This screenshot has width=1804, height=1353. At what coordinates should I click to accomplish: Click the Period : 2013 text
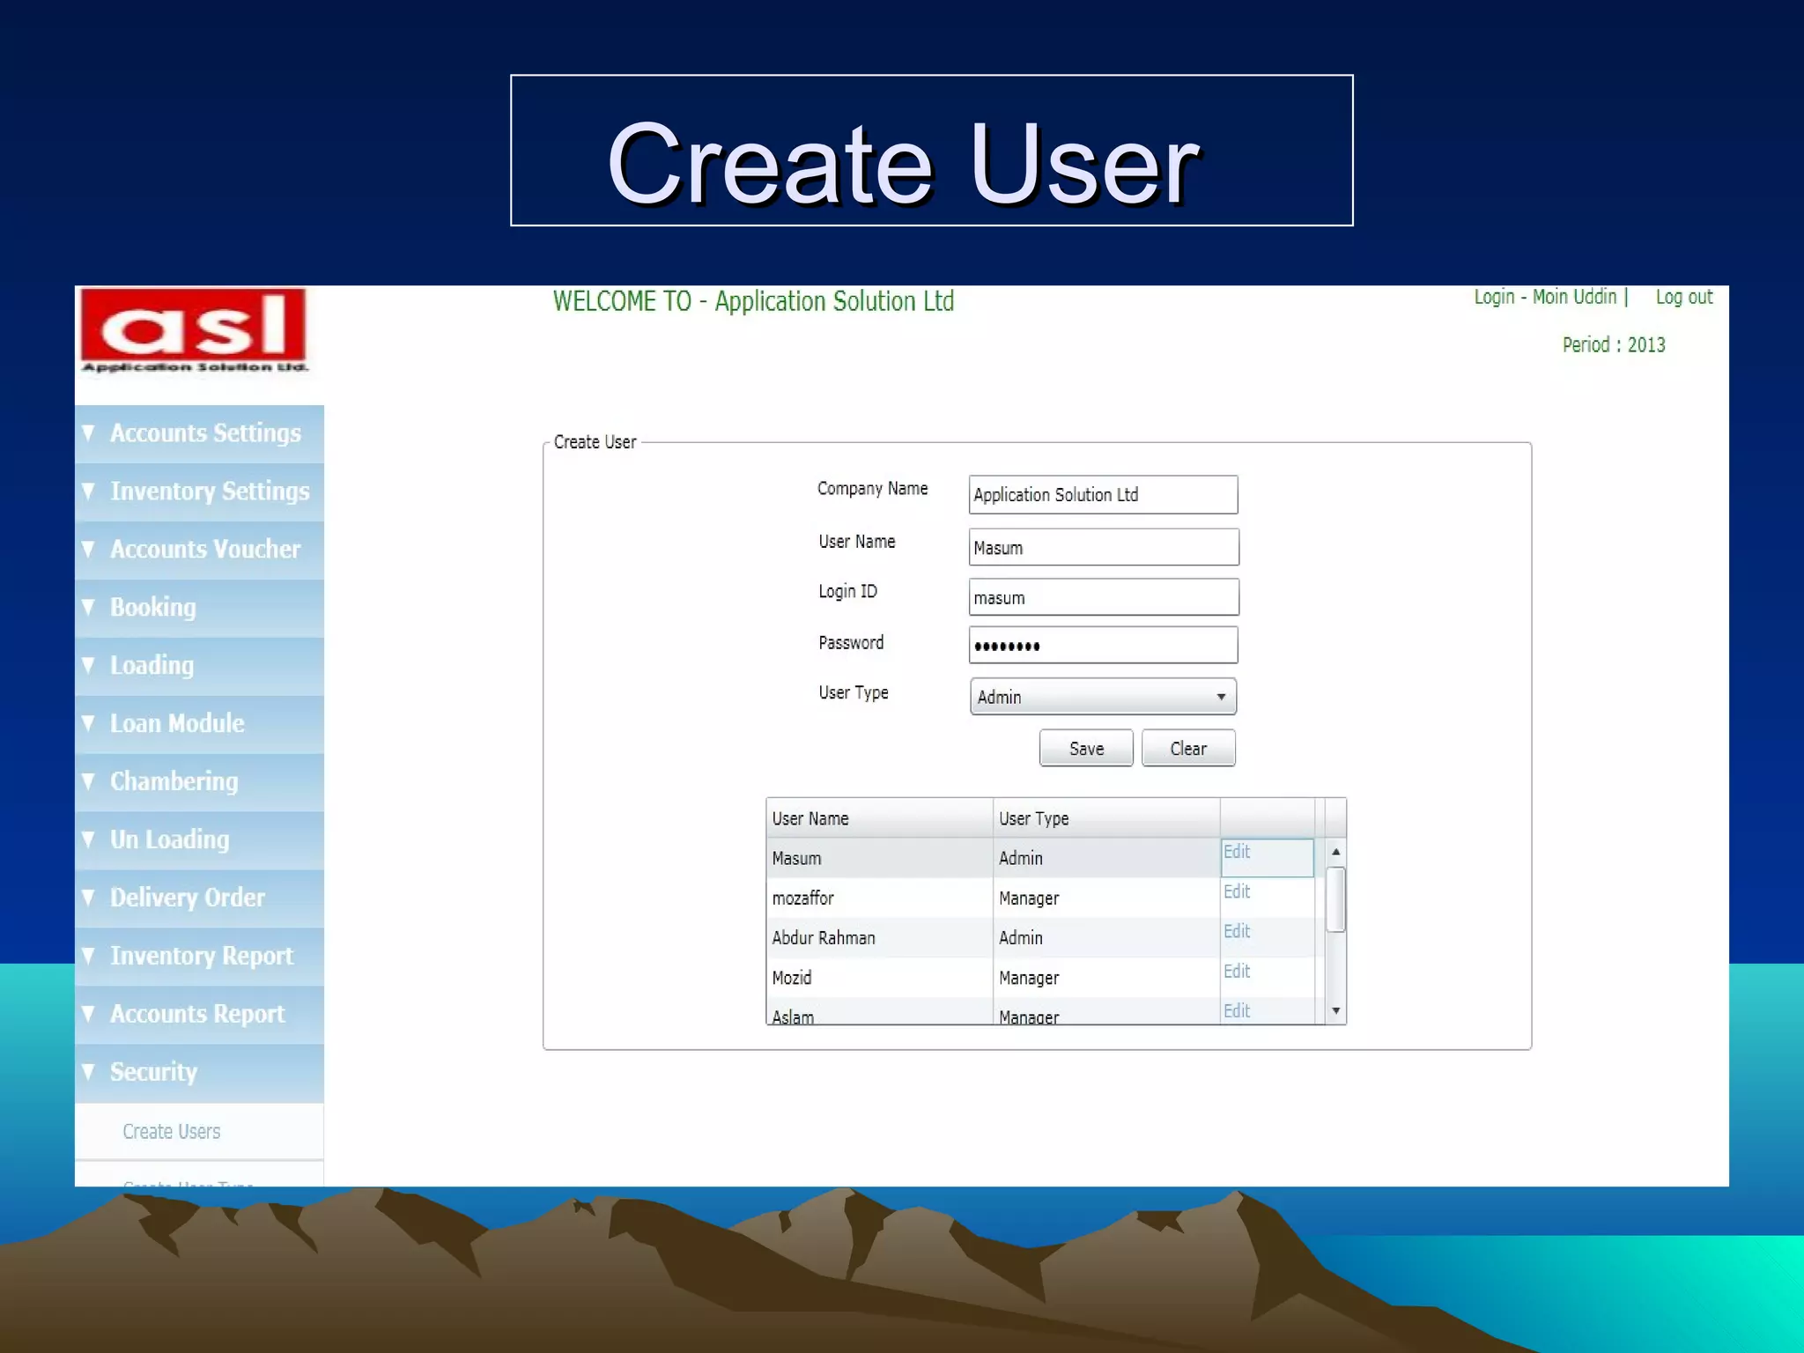click(1614, 344)
